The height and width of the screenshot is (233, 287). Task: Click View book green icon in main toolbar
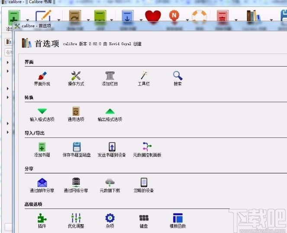coord(100,16)
